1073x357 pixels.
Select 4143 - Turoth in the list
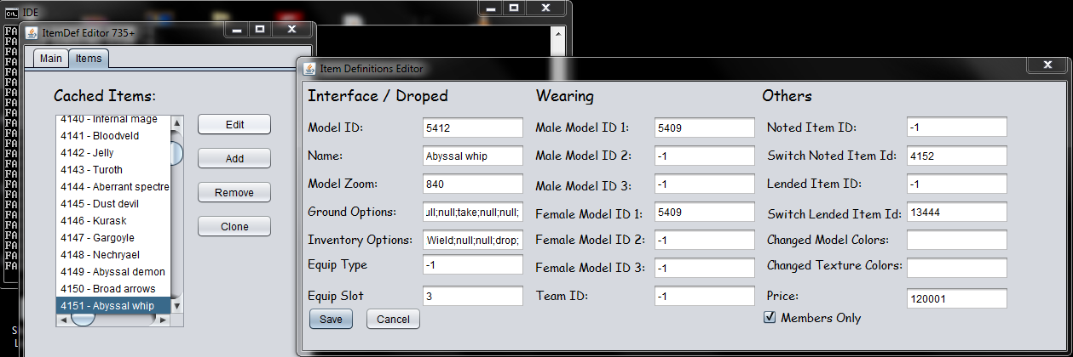(x=113, y=169)
